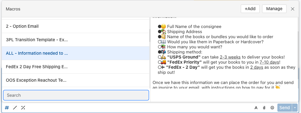Click the Send button

(284, 108)
